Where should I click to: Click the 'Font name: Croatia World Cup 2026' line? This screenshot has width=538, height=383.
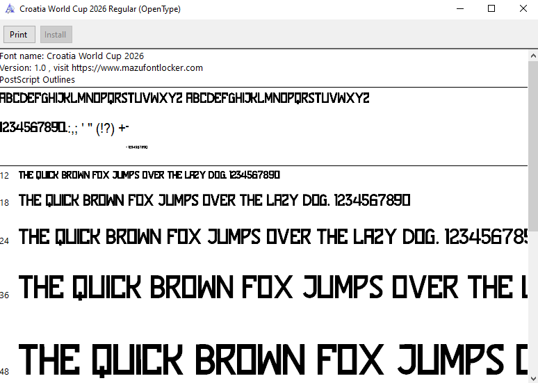click(72, 56)
